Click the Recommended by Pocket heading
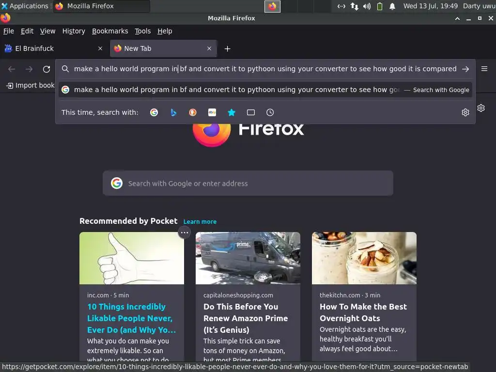The width and height of the screenshot is (496, 372). (128, 221)
